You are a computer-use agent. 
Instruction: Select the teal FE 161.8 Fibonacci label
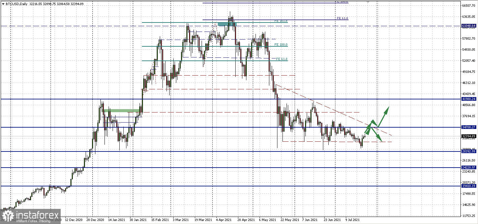[x=281, y=21]
